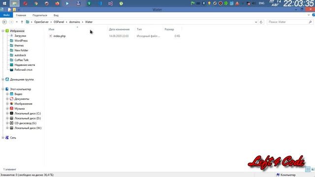Go forward using the forward arrow

coord(11,22)
